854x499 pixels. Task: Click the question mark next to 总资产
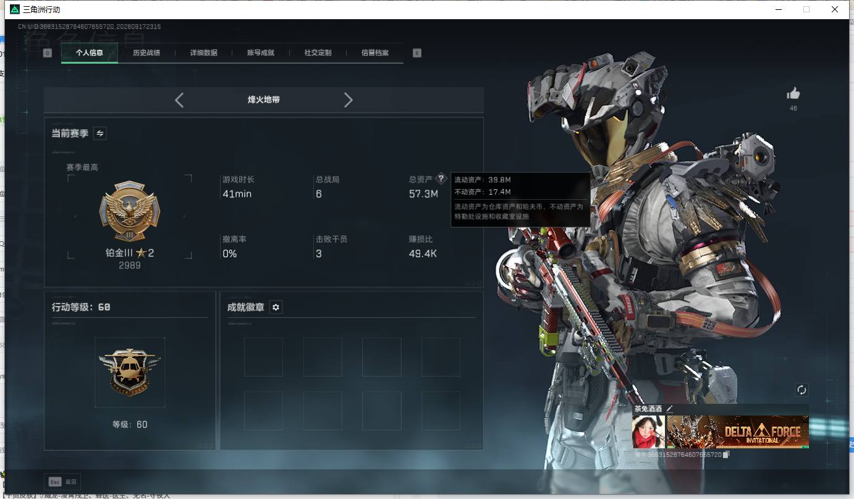441,179
